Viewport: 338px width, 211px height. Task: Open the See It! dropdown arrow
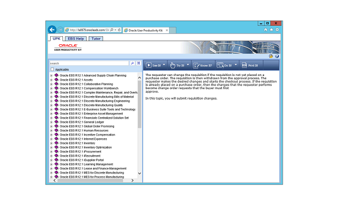click(164, 65)
